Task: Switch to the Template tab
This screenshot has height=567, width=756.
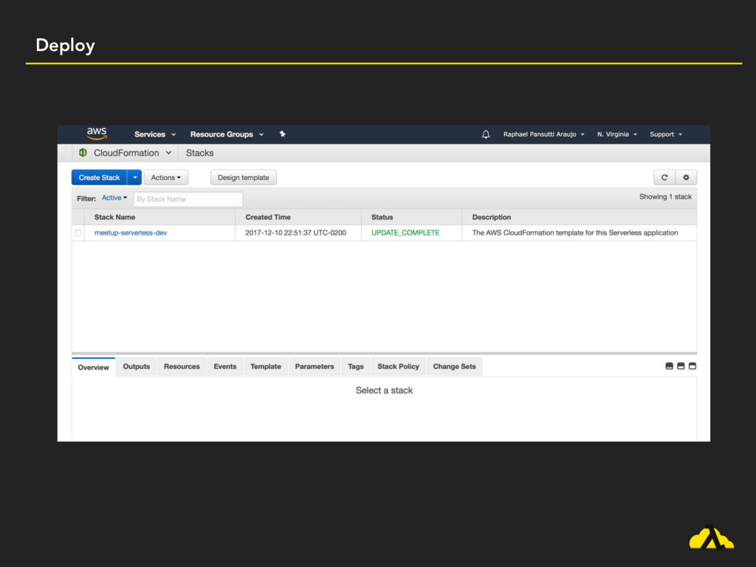Action: click(x=266, y=366)
